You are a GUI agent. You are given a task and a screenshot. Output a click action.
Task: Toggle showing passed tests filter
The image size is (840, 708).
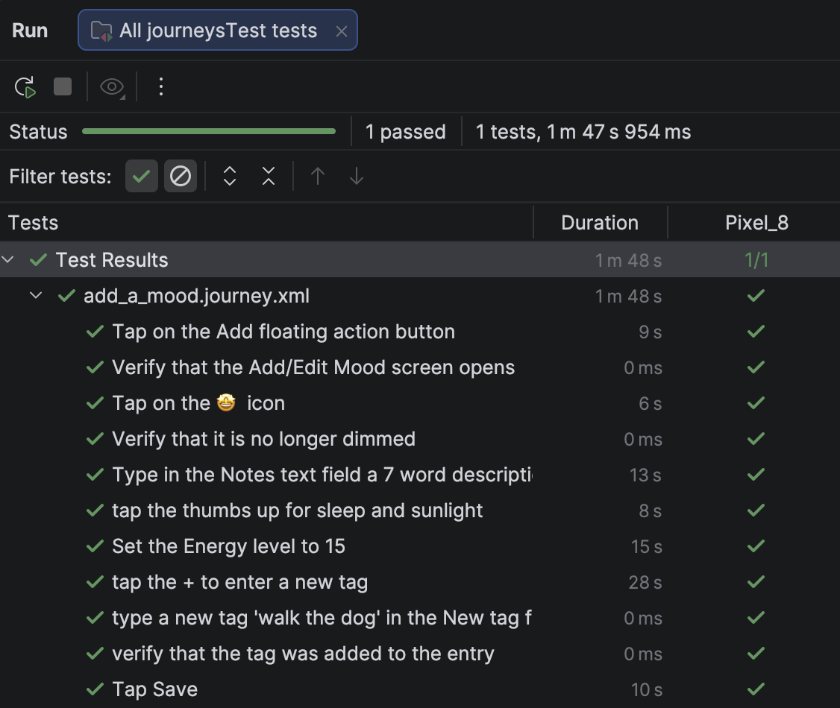tap(142, 176)
